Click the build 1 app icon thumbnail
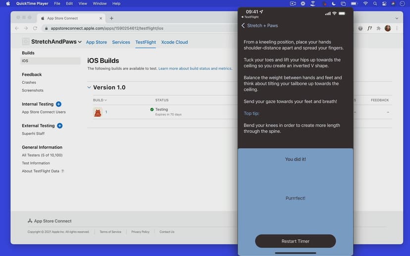Viewport: 410px width, 256px height. click(x=98, y=112)
